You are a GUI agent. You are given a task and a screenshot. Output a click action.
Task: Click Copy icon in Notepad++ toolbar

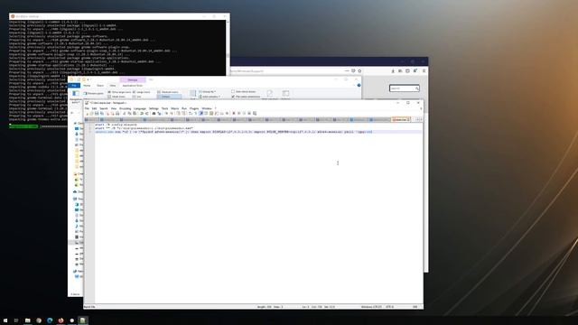click(129, 114)
